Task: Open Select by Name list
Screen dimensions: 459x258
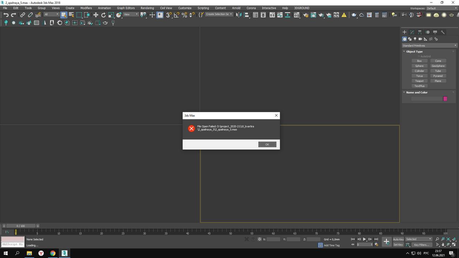Action: 71,15
